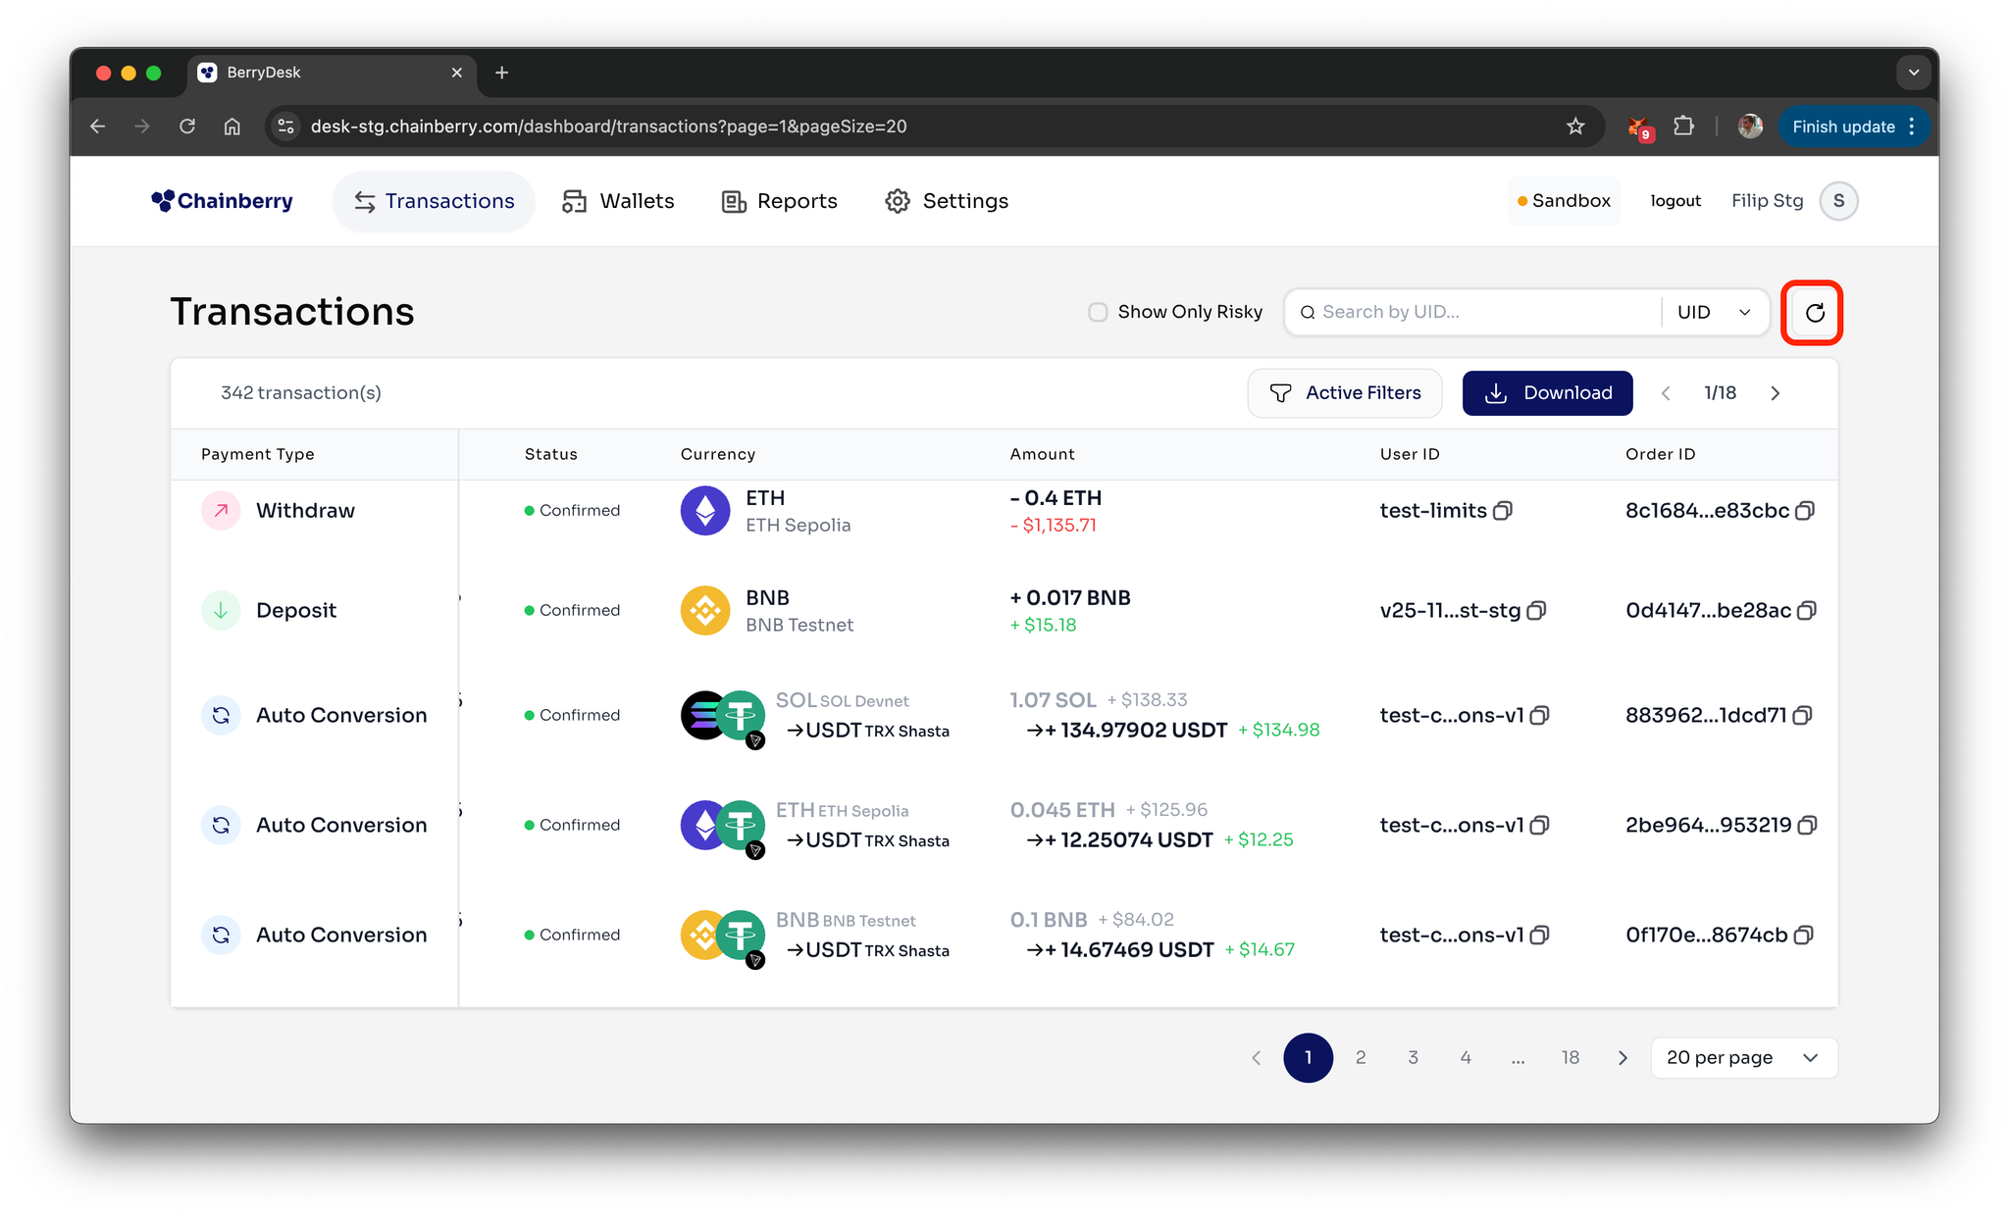Open the Settings tab
This screenshot has width=2009, height=1216.
947,201
